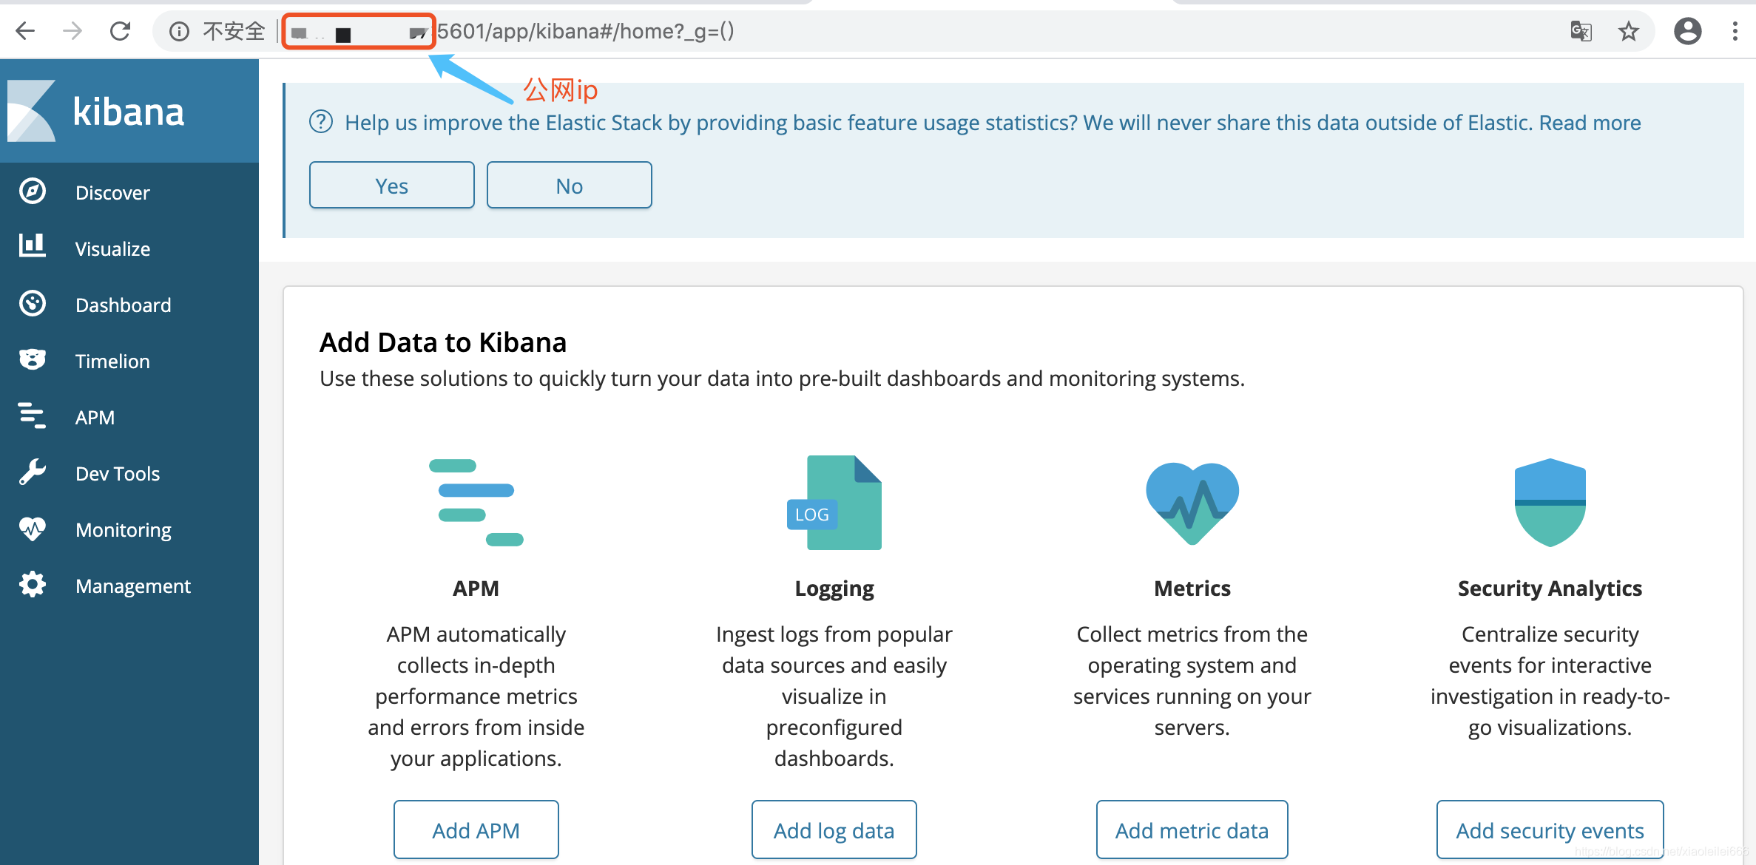Expand the Kibana sidebar navigation

point(30,109)
